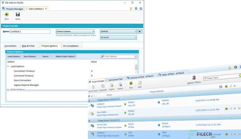Click the Export icon in tilted window toolbar
The width and height of the screenshot is (241, 139).
(120, 84)
